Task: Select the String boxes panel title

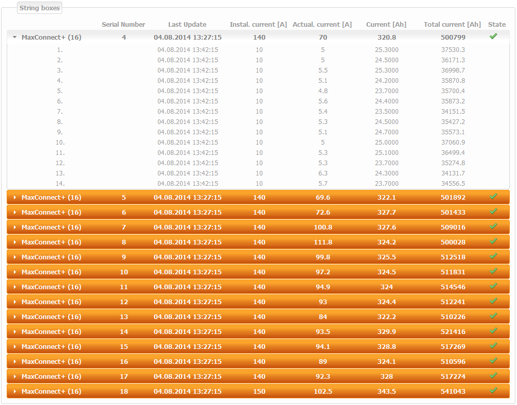Action: point(40,8)
